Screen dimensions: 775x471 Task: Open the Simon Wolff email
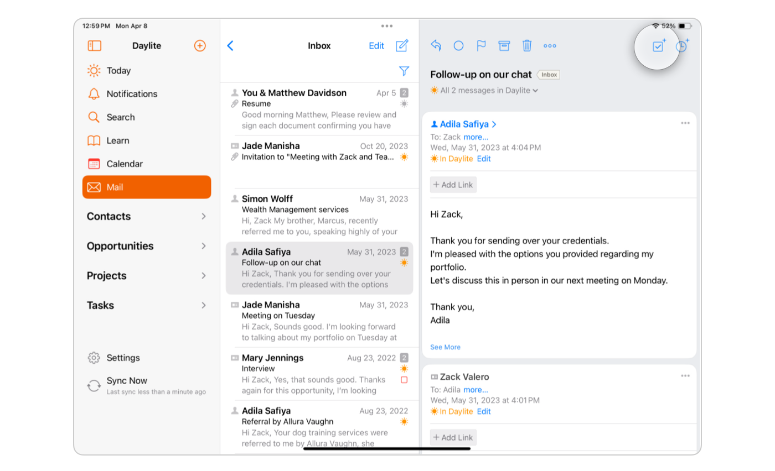click(x=319, y=215)
